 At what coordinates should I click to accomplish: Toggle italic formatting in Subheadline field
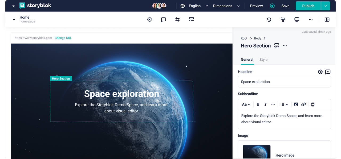[x=265, y=104]
